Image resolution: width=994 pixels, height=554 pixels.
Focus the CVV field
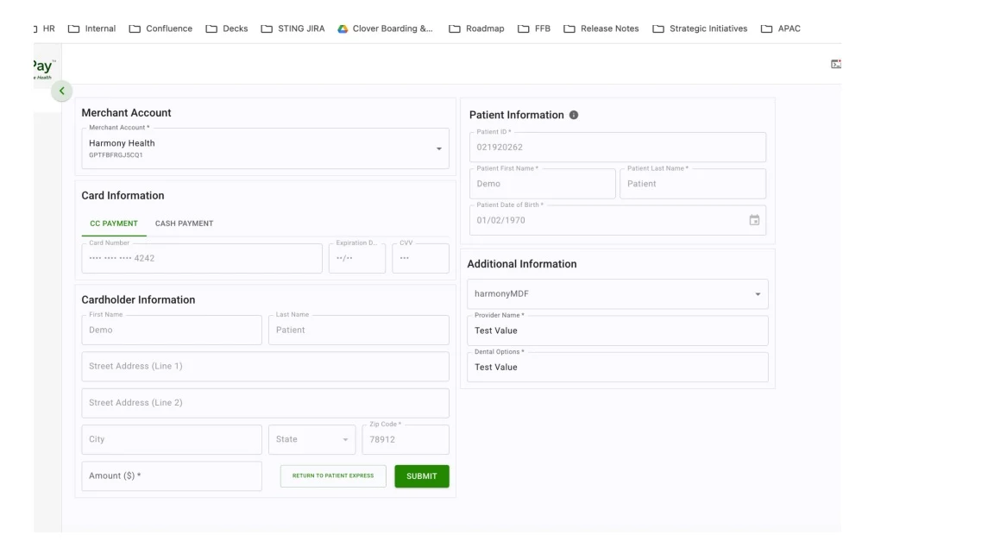(x=420, y=258)
